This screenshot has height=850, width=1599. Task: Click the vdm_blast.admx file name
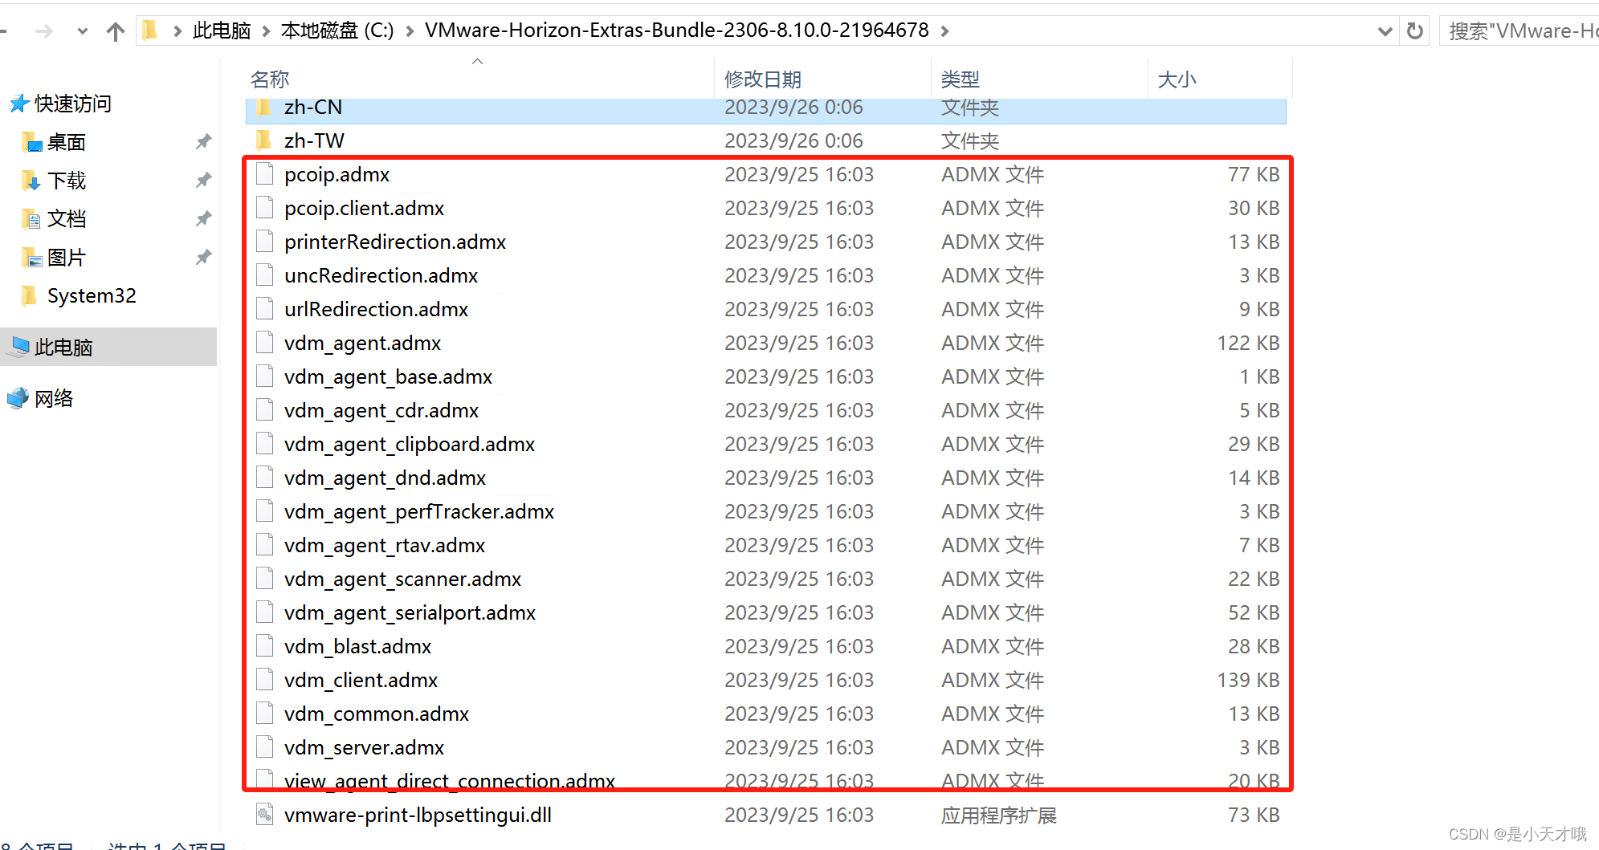(357, 646)
